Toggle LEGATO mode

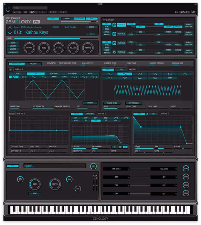(13, 49)
